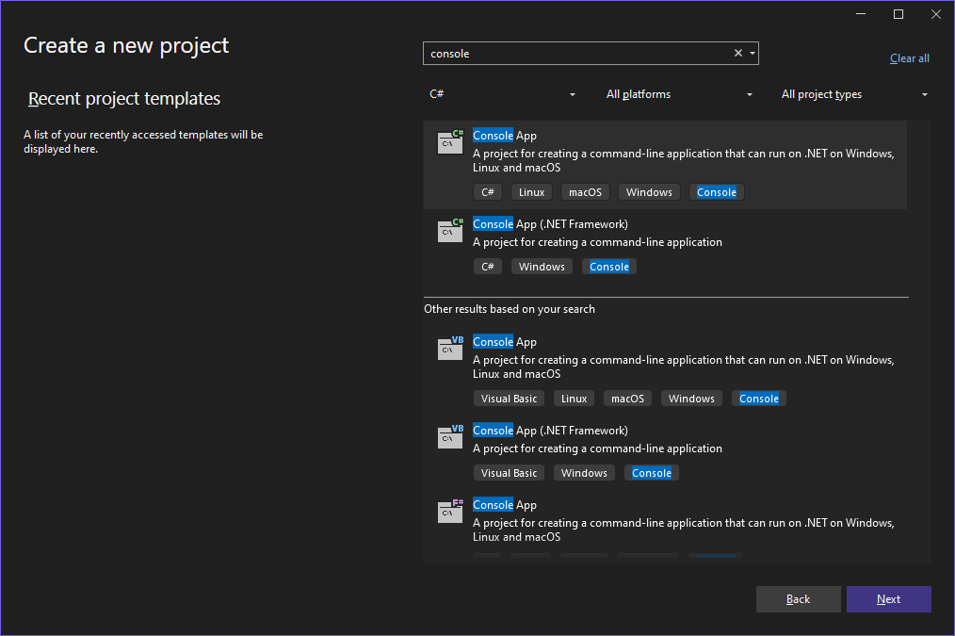
Task: Click Visual Basic tag under VB Console App
Action: coord(510,399)
